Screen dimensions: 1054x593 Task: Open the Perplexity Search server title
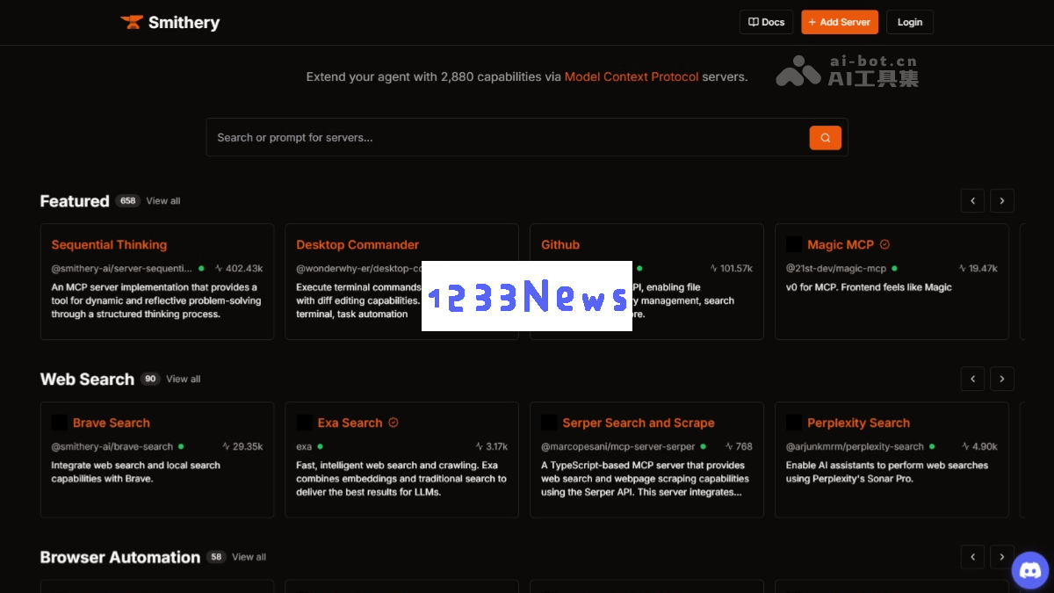coord(858,423)
